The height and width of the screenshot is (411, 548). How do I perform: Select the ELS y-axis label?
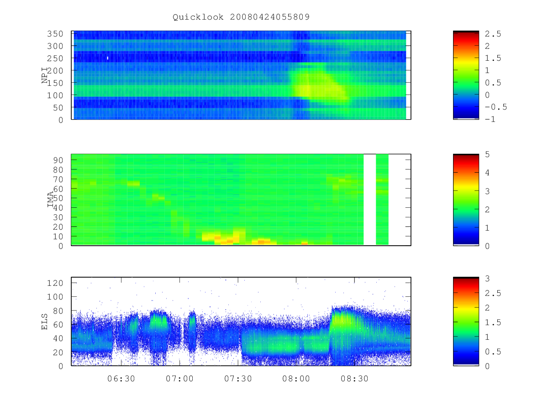click(x=45, y=321)
